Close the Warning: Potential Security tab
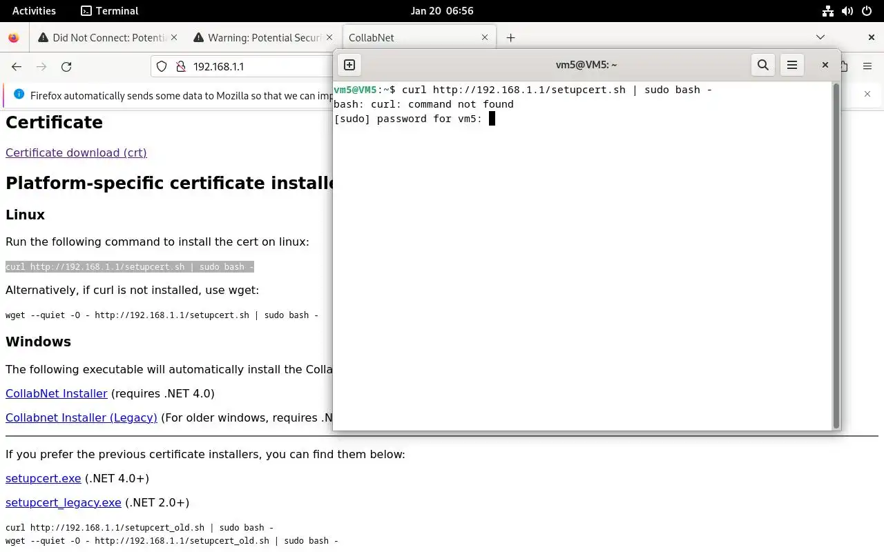The image size is (884, 552). click(x=329, y=37)
